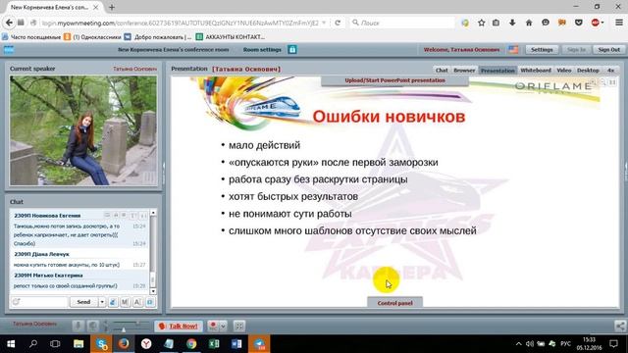This screenshot has height=353, width=628.
Task: Click the speaker's video thumbnail
Action: pyautogui.click(x=83, y=130)
